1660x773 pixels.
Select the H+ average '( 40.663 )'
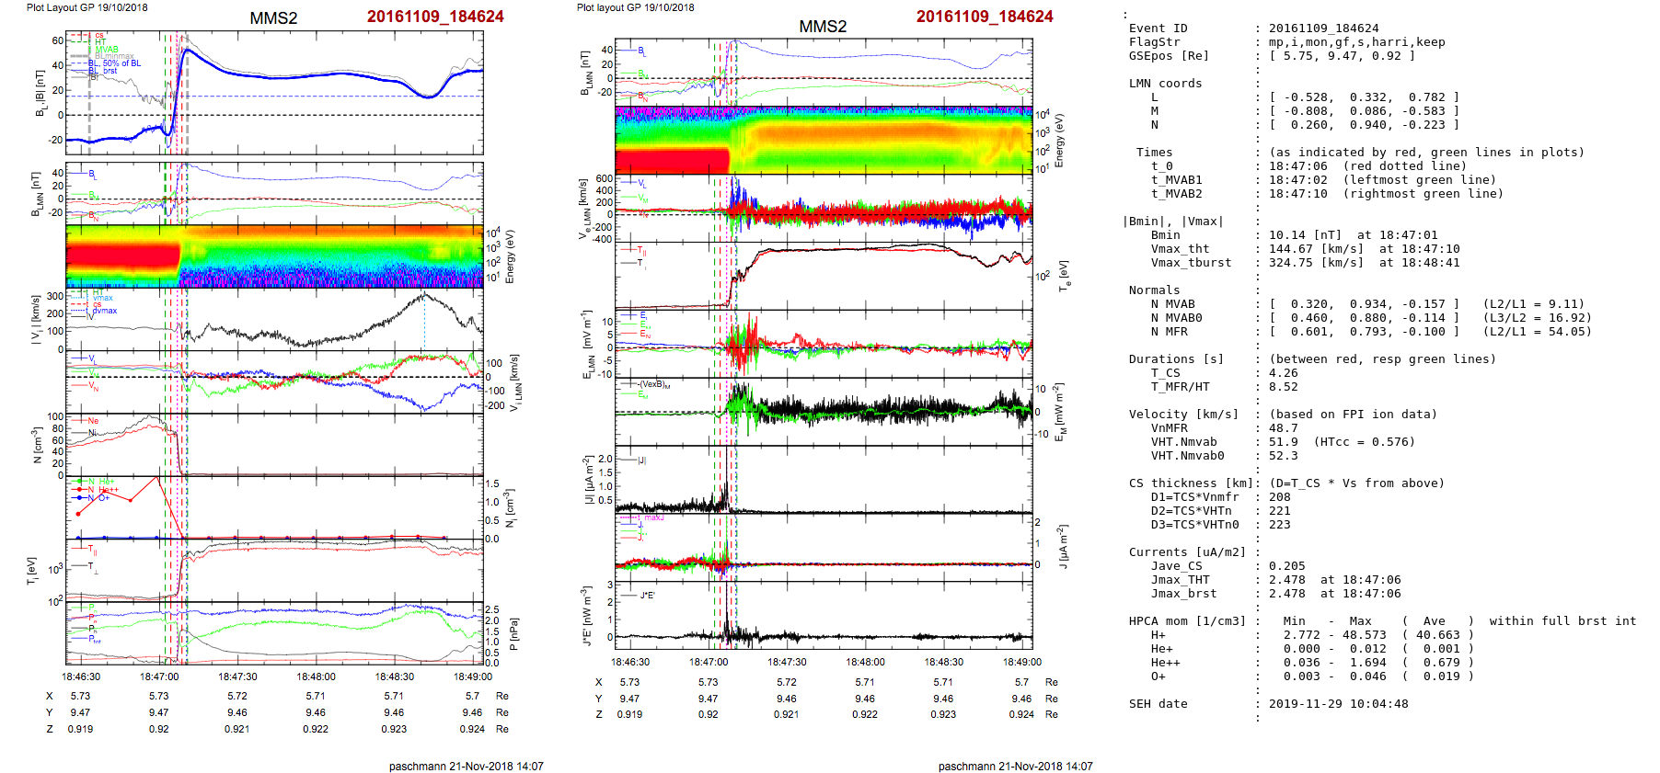pyautogui.click(x=1437, y=635)
